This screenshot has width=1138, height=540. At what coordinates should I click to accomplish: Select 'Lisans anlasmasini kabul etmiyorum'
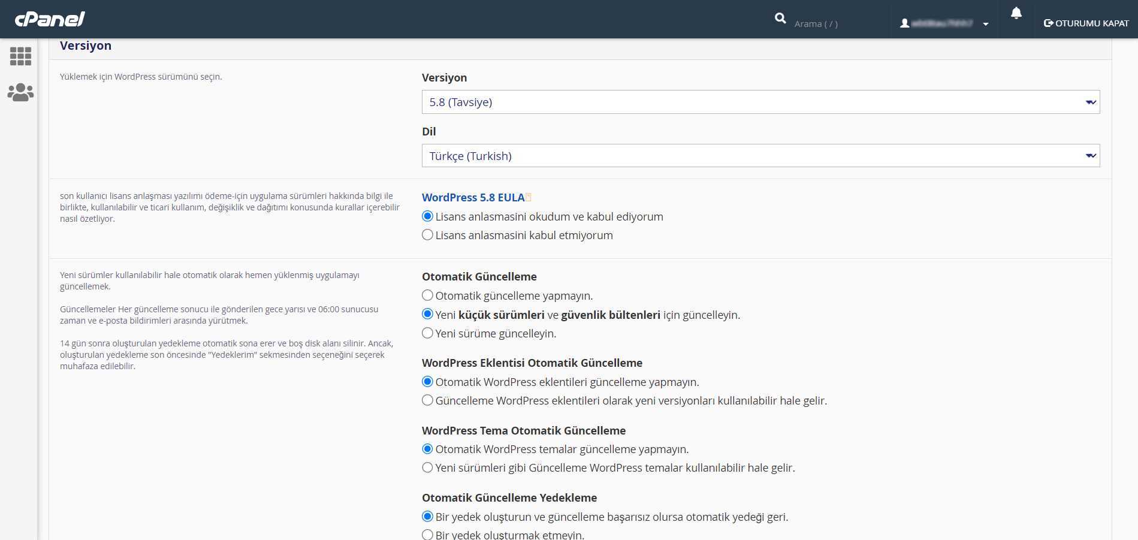[427, 235]
